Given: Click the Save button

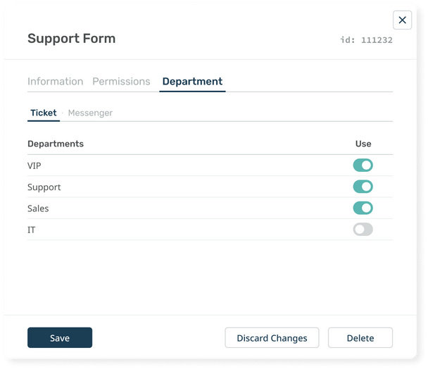Looking at the screenshot, I should tap(60, 338).
